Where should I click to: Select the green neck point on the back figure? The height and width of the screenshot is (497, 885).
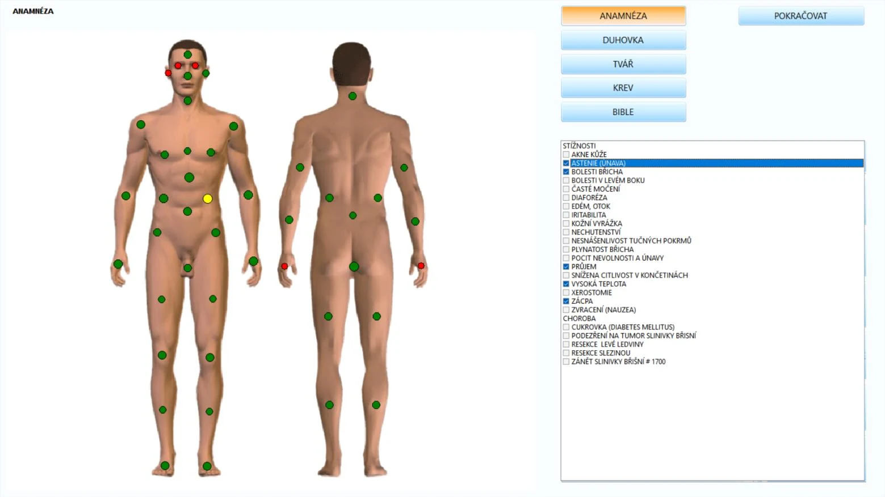pos(353,96)
